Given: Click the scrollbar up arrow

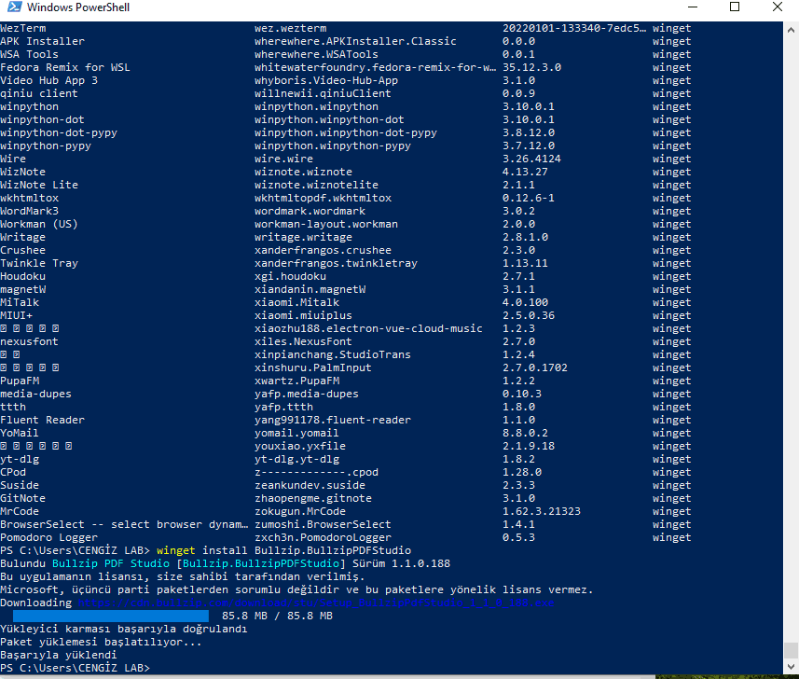Looking at the screenshot, I should [791, 27].
